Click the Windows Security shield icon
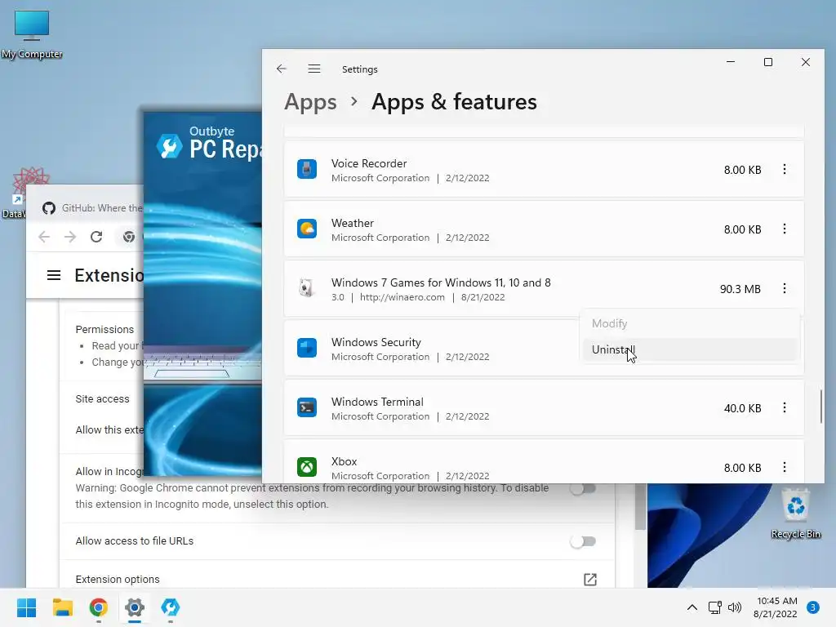836x627 pixels. [307, 348]
